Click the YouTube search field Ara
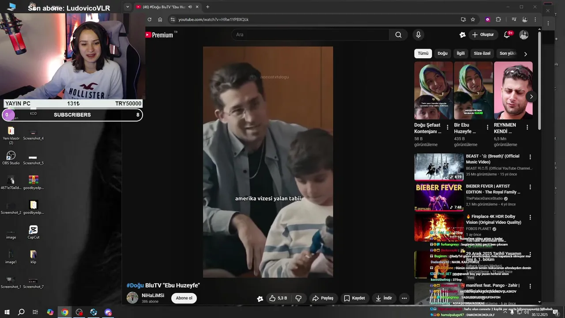565x318 pixels. [x=310, y=35]
